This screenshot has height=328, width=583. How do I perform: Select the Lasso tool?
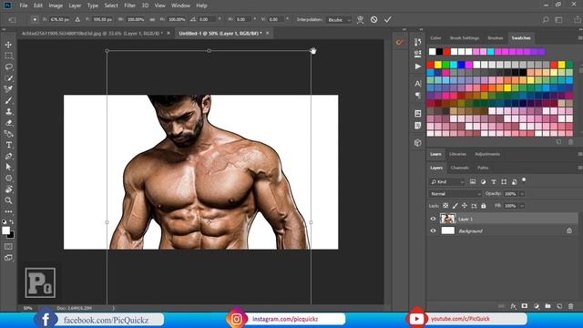[x=8, y=67]
